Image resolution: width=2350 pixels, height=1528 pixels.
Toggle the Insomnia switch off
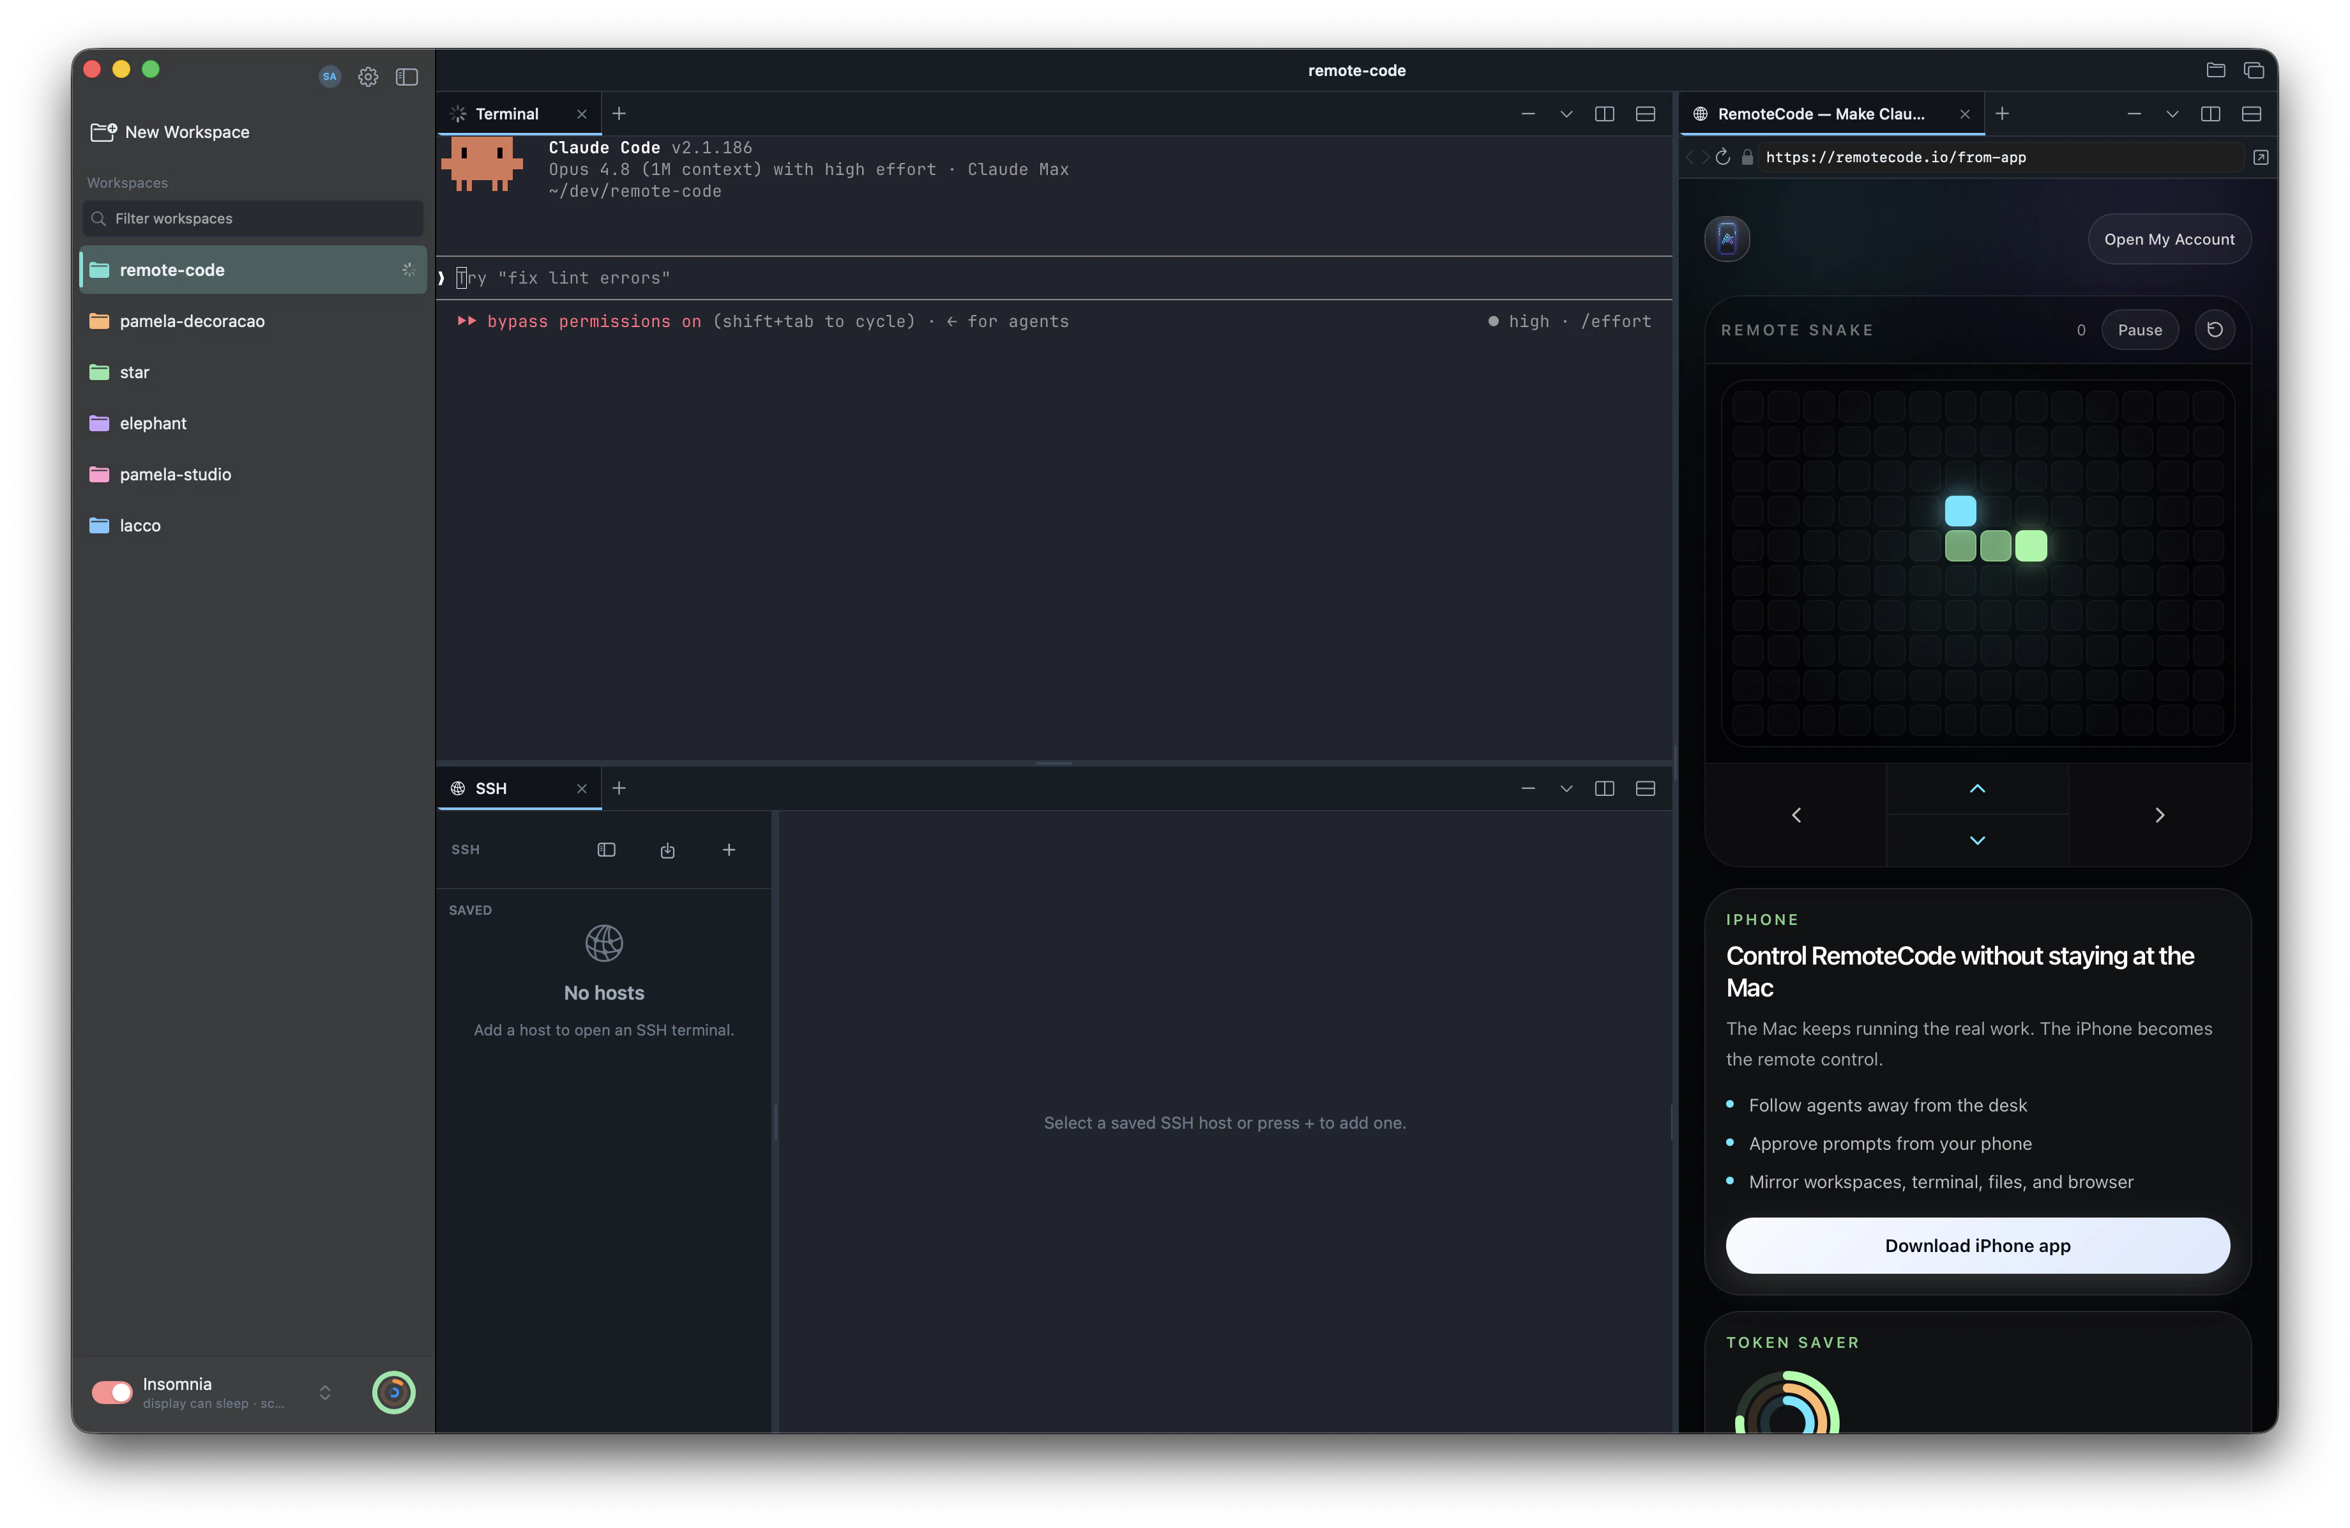pos(112,1392)
